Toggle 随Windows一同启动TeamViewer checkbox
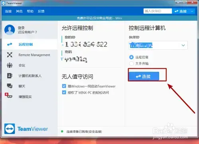This screenshot has height=144, width=199. tap(64, 86)
